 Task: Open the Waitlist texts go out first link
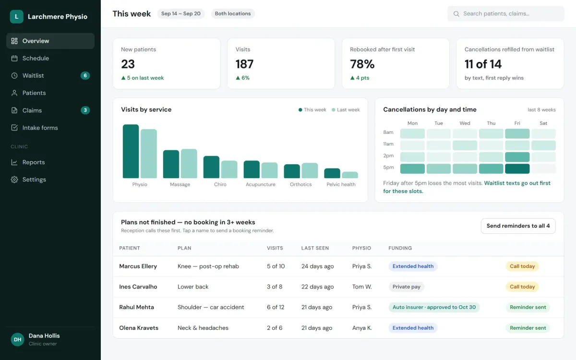click(467, 187)
